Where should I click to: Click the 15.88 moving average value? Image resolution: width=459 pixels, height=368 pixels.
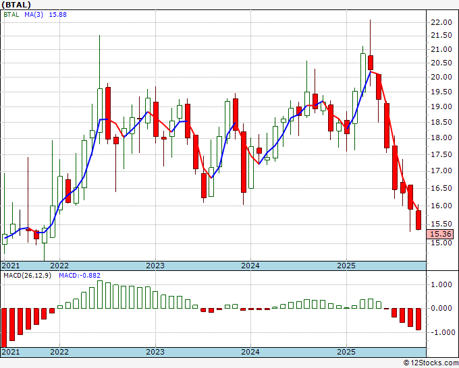click(57, 14)
